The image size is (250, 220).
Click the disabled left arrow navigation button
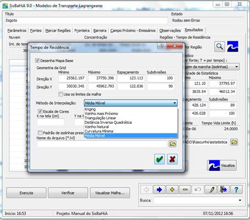pos(146,190)
